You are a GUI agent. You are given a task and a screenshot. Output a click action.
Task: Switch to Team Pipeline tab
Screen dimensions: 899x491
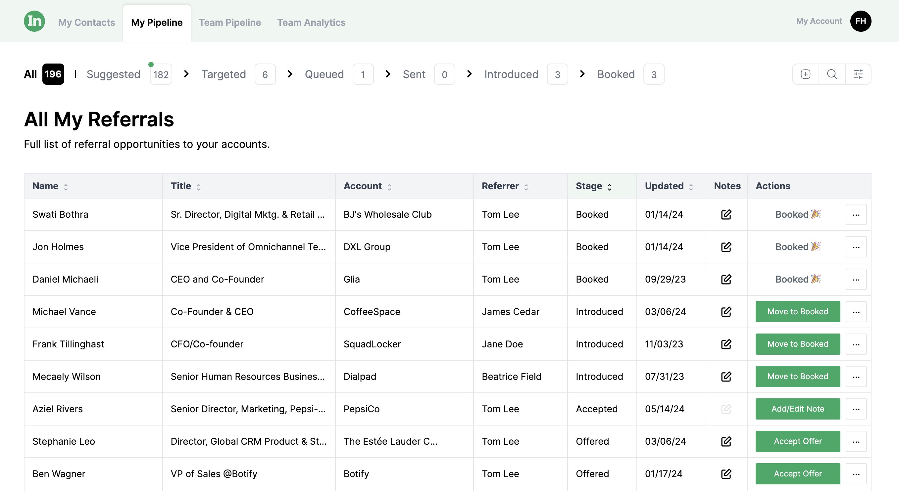click(230, 23)
